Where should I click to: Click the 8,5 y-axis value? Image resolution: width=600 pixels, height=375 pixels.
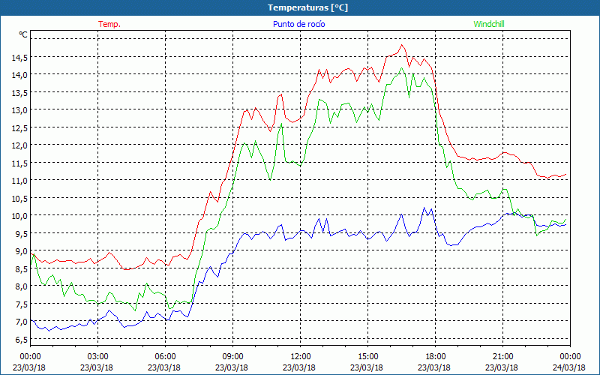click(22, 269)
